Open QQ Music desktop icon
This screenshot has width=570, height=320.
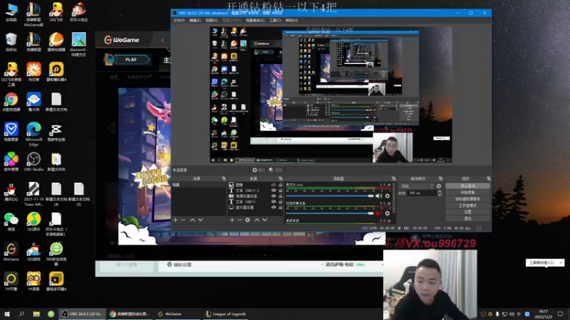click(33, 222)
